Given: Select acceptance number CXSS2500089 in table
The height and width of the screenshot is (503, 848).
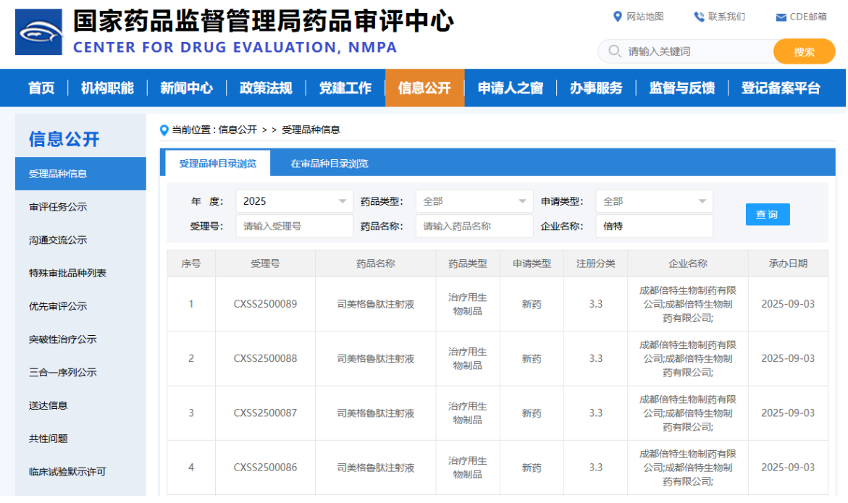Looking at the screenshot, I should pos(265,304).
